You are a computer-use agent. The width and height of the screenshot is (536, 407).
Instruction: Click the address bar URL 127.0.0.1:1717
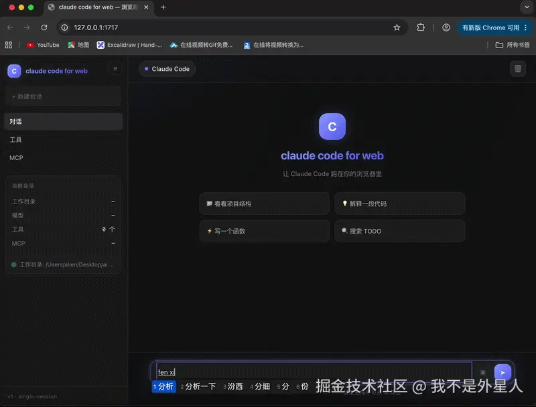click(96, 27)
